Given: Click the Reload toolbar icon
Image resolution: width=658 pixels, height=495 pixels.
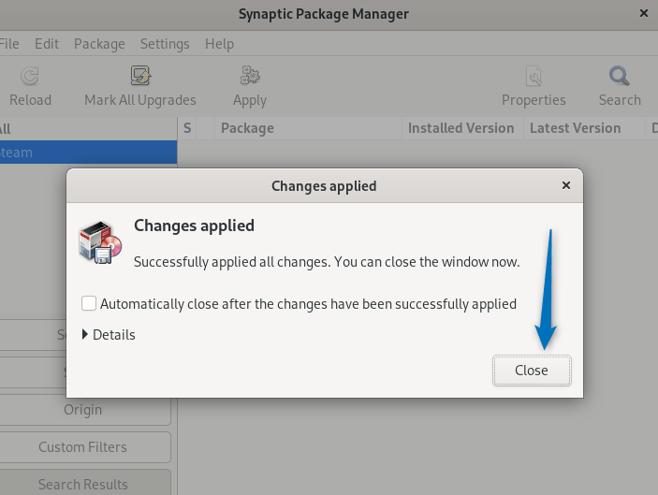Looking at the screenshot, I should pos(30,77).
